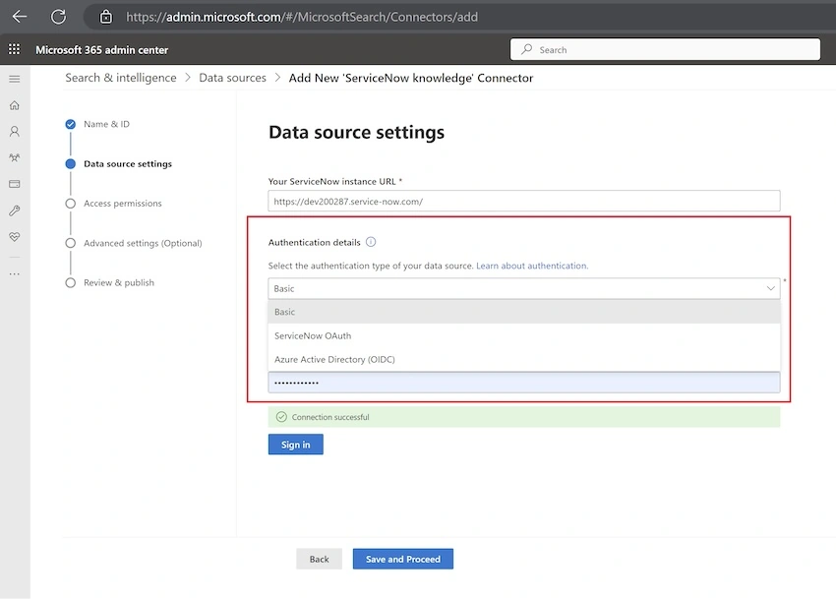Click the Sign in button
This screenshot has width=836, height=599.
point(295,445)
